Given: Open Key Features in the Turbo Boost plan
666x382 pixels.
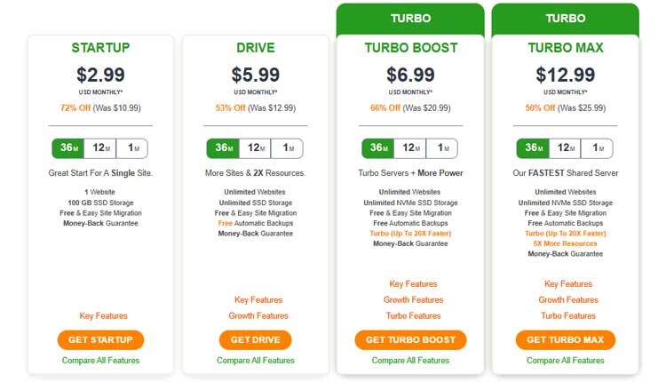Looking at the screenshot, I should [x=413, y=284].
